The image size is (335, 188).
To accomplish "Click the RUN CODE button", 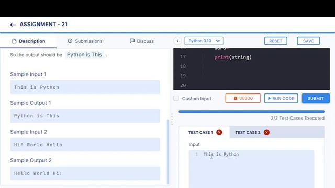I will [x=281, y=98].
